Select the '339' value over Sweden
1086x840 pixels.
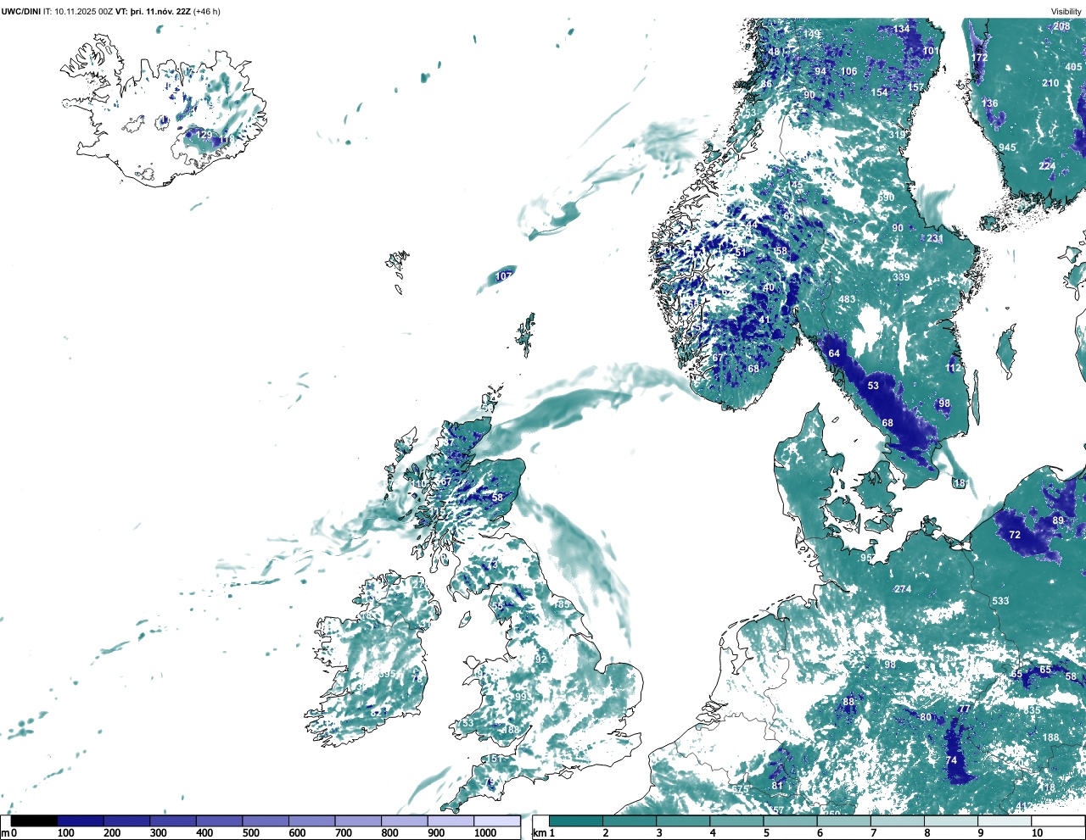(x=901, y=277)
